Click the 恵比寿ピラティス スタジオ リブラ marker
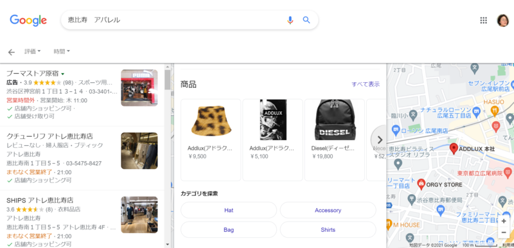 coord(397,163)
